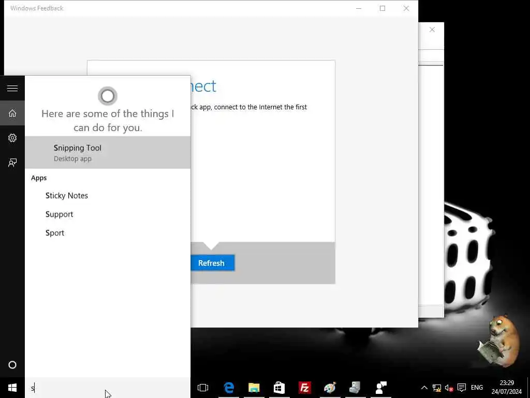Close the background window behind Feedback

[x=432, y=30]
